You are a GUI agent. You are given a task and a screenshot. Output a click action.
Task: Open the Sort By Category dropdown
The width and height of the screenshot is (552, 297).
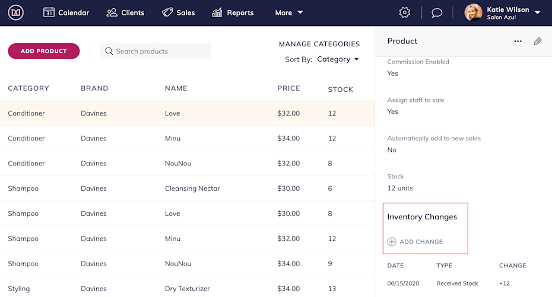coord(338,59)
